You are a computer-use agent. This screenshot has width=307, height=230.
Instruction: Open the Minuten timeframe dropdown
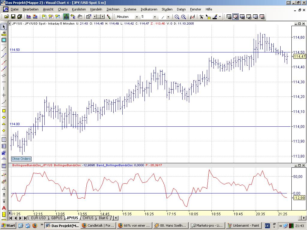(137, 17)
